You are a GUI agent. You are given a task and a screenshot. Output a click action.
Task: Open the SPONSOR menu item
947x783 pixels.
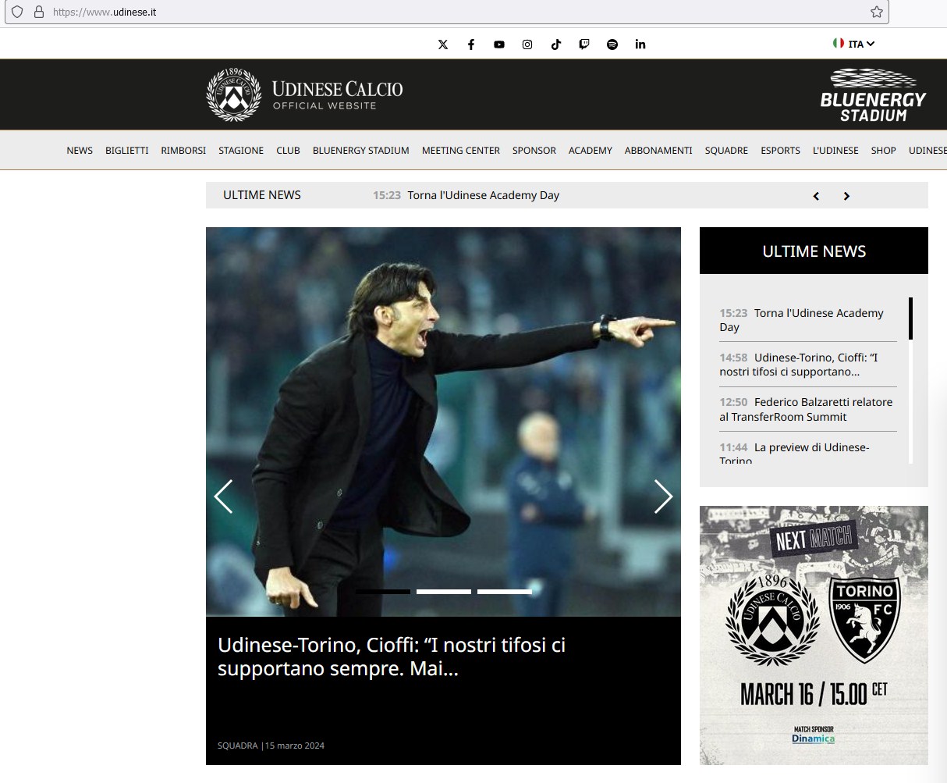(x=534, y=151)
